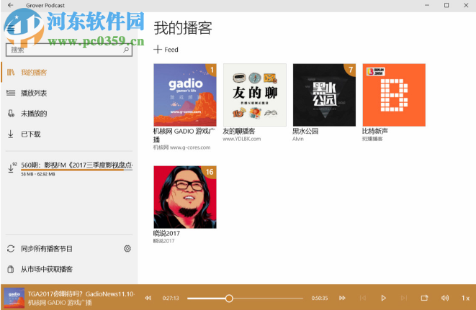Screen dimensions: 476x310
Task: Click the 560期 download progress bar
Action: click(x=77, y=170)
